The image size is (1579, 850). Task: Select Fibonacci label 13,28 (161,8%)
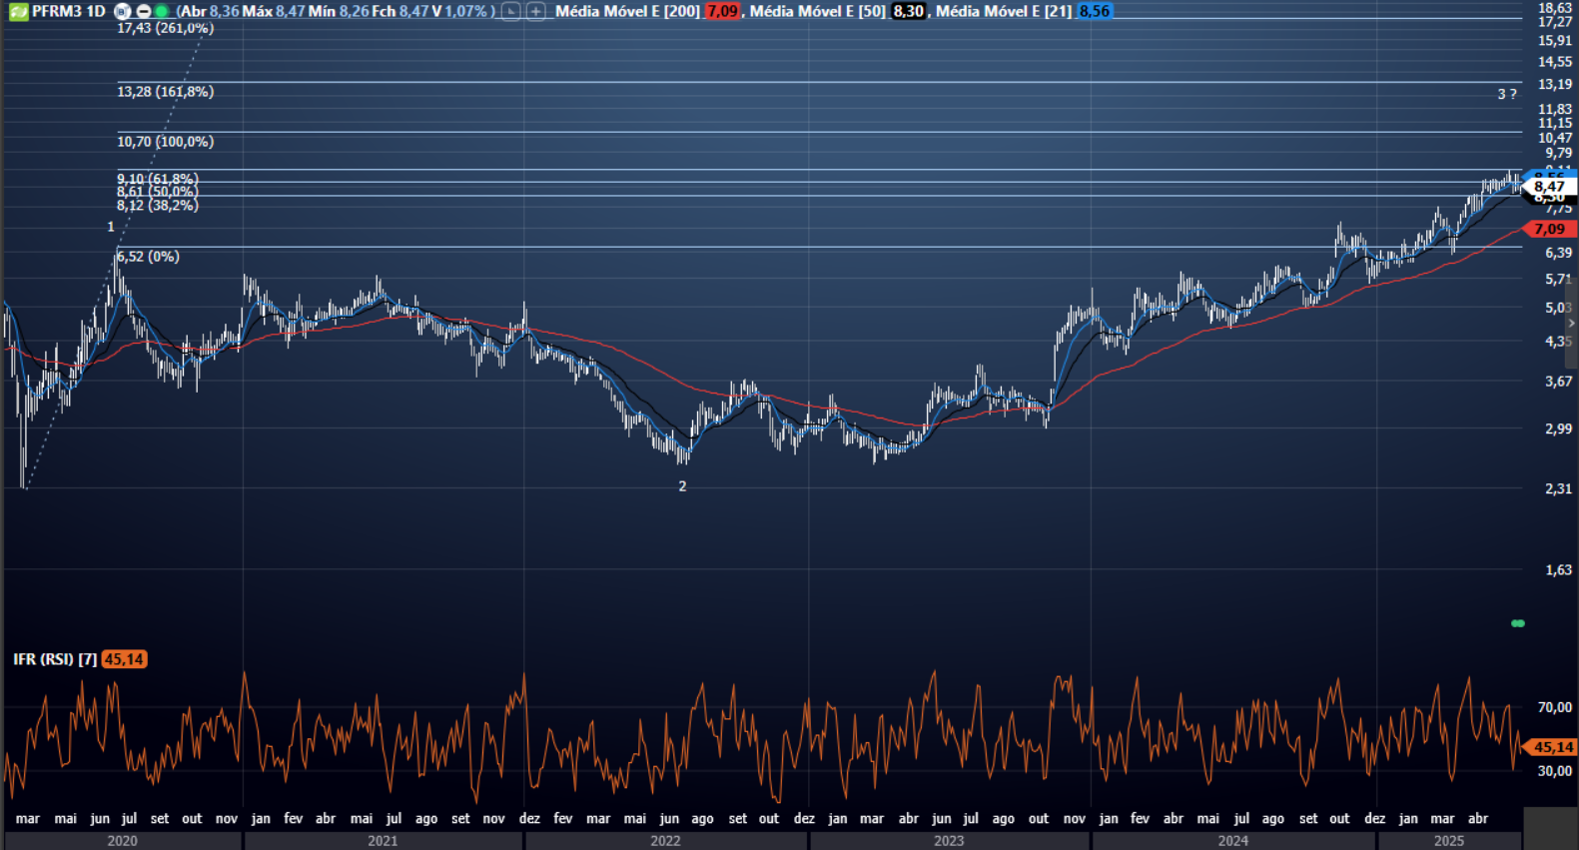point(165,91)
